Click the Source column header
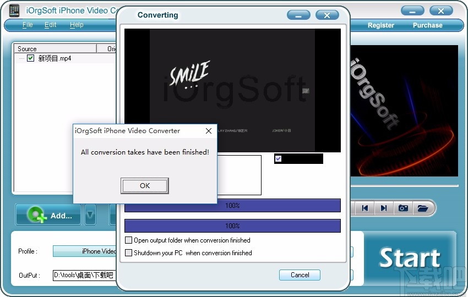The image size is (468, 297). click(55, 48)
